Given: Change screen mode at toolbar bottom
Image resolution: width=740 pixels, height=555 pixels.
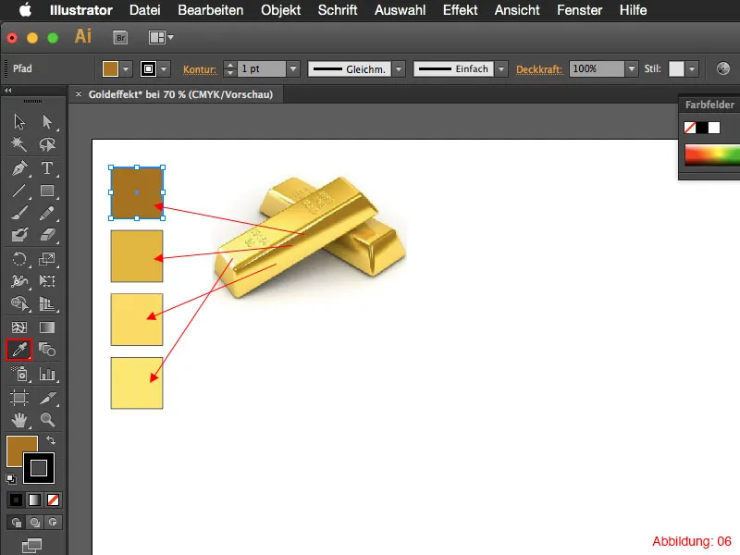Looking at the screenshot, I should 32,546.
